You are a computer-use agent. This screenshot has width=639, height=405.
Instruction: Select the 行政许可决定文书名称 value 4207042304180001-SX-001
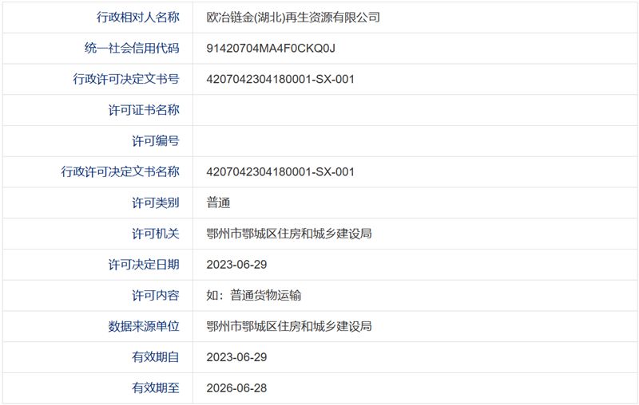pos(280,171)
